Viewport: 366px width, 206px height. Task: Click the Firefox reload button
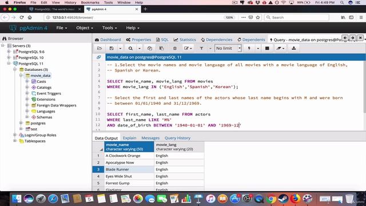[x=22, y=18]
